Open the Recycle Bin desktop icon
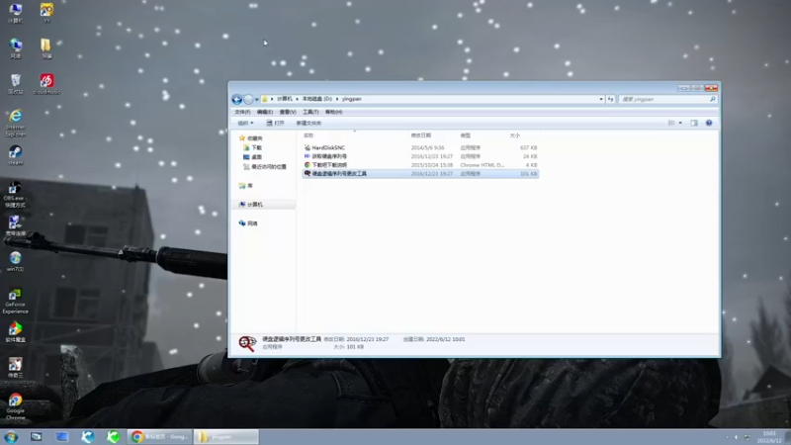 click(x=15, y=84)
